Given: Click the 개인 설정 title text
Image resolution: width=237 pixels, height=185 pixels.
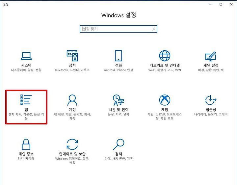Looking at the screenshot, I should coord(211,65).
